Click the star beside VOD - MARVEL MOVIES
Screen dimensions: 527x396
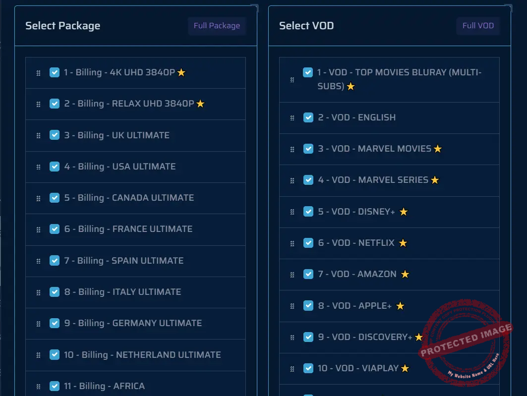coord(437,149)
